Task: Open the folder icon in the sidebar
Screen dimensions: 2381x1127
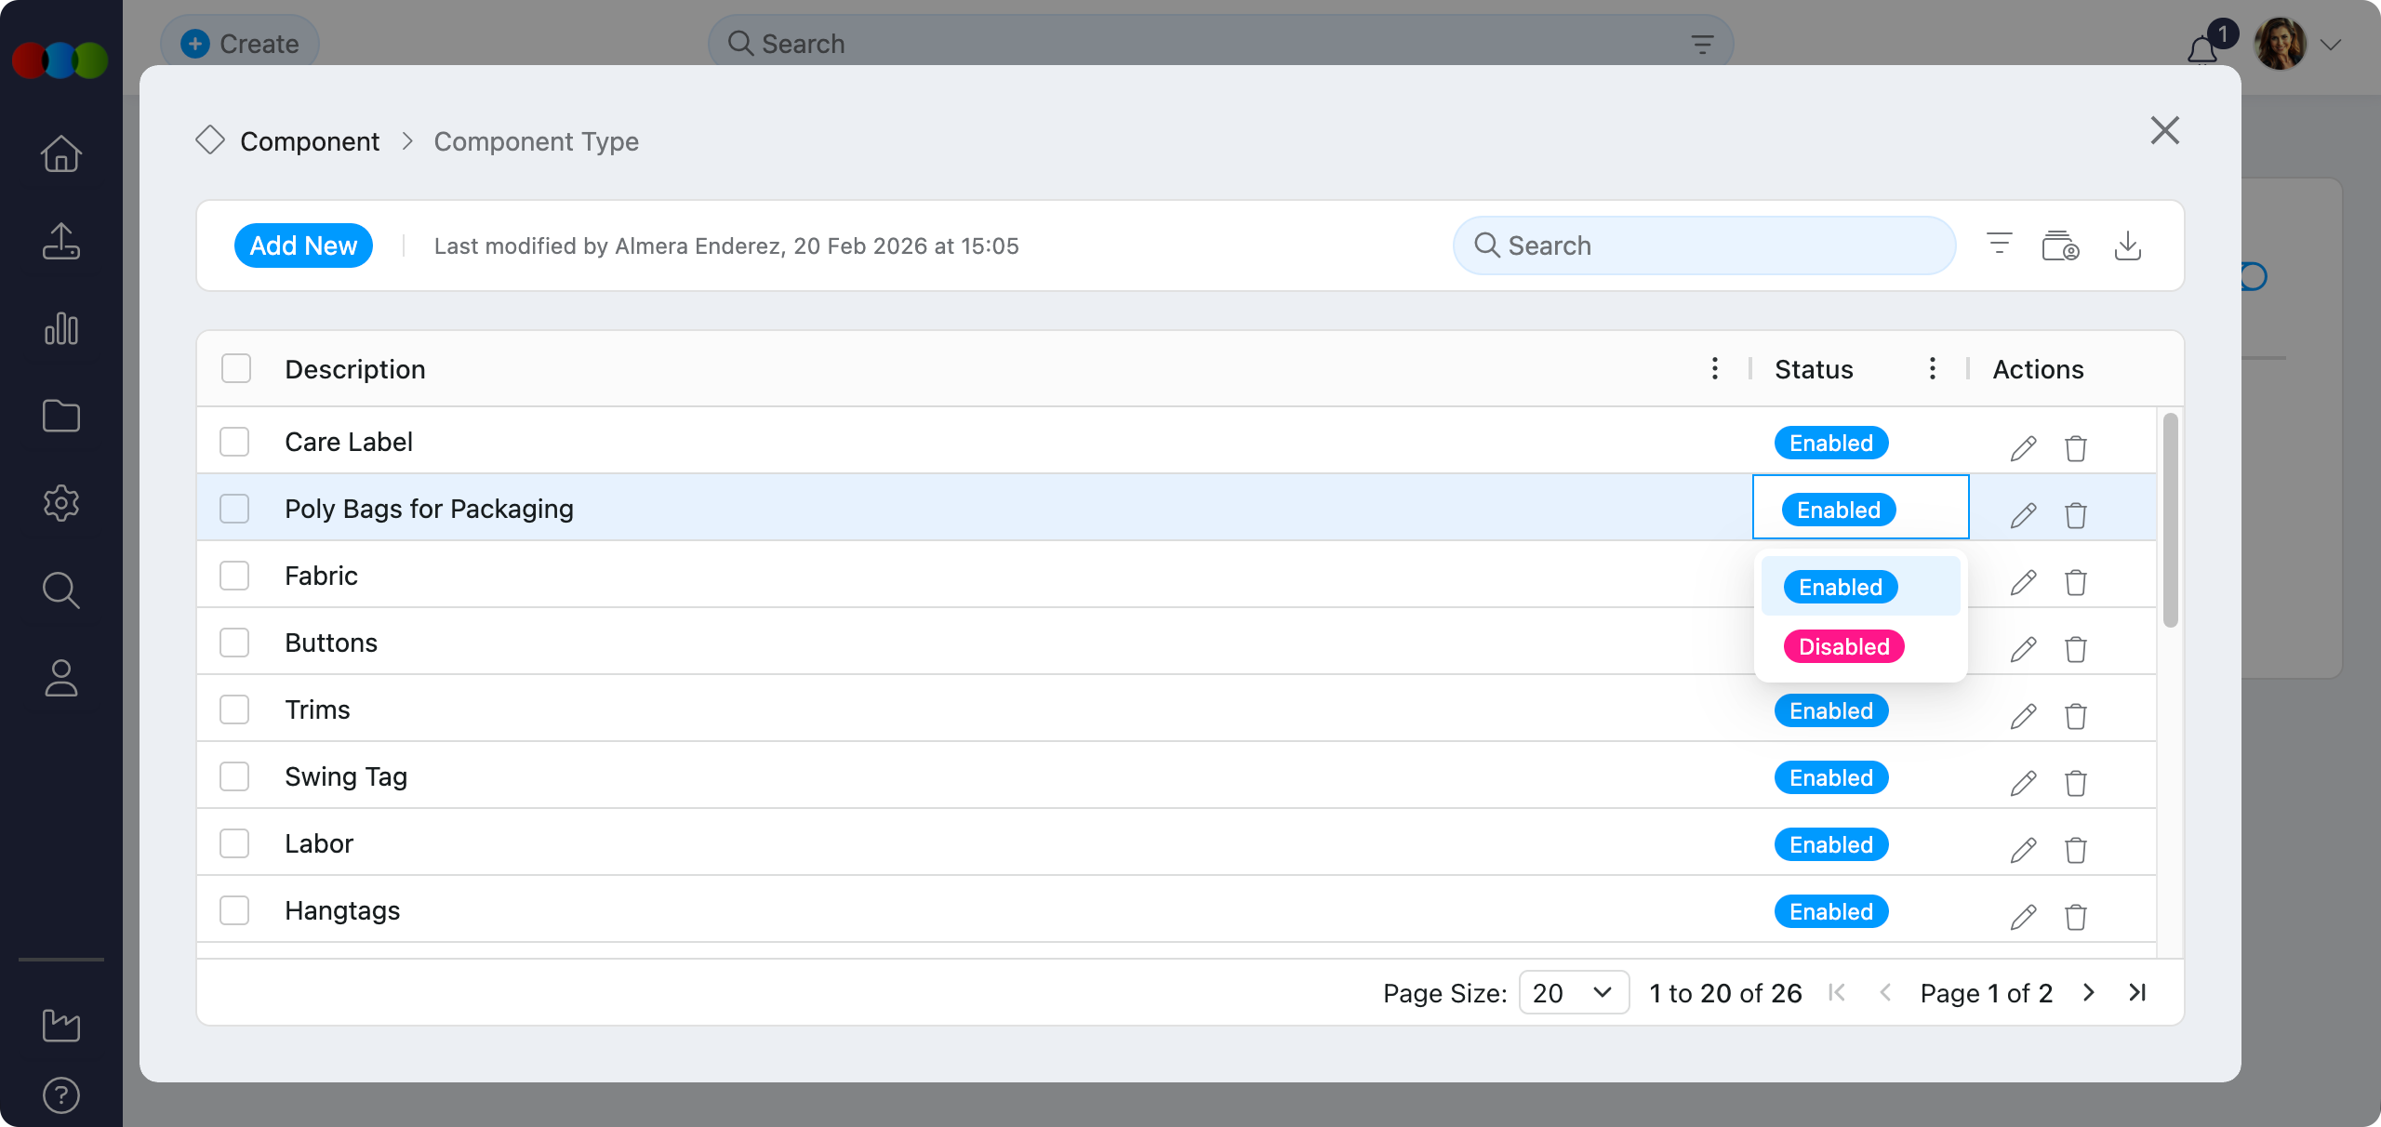Action: [x=60, y=416]
